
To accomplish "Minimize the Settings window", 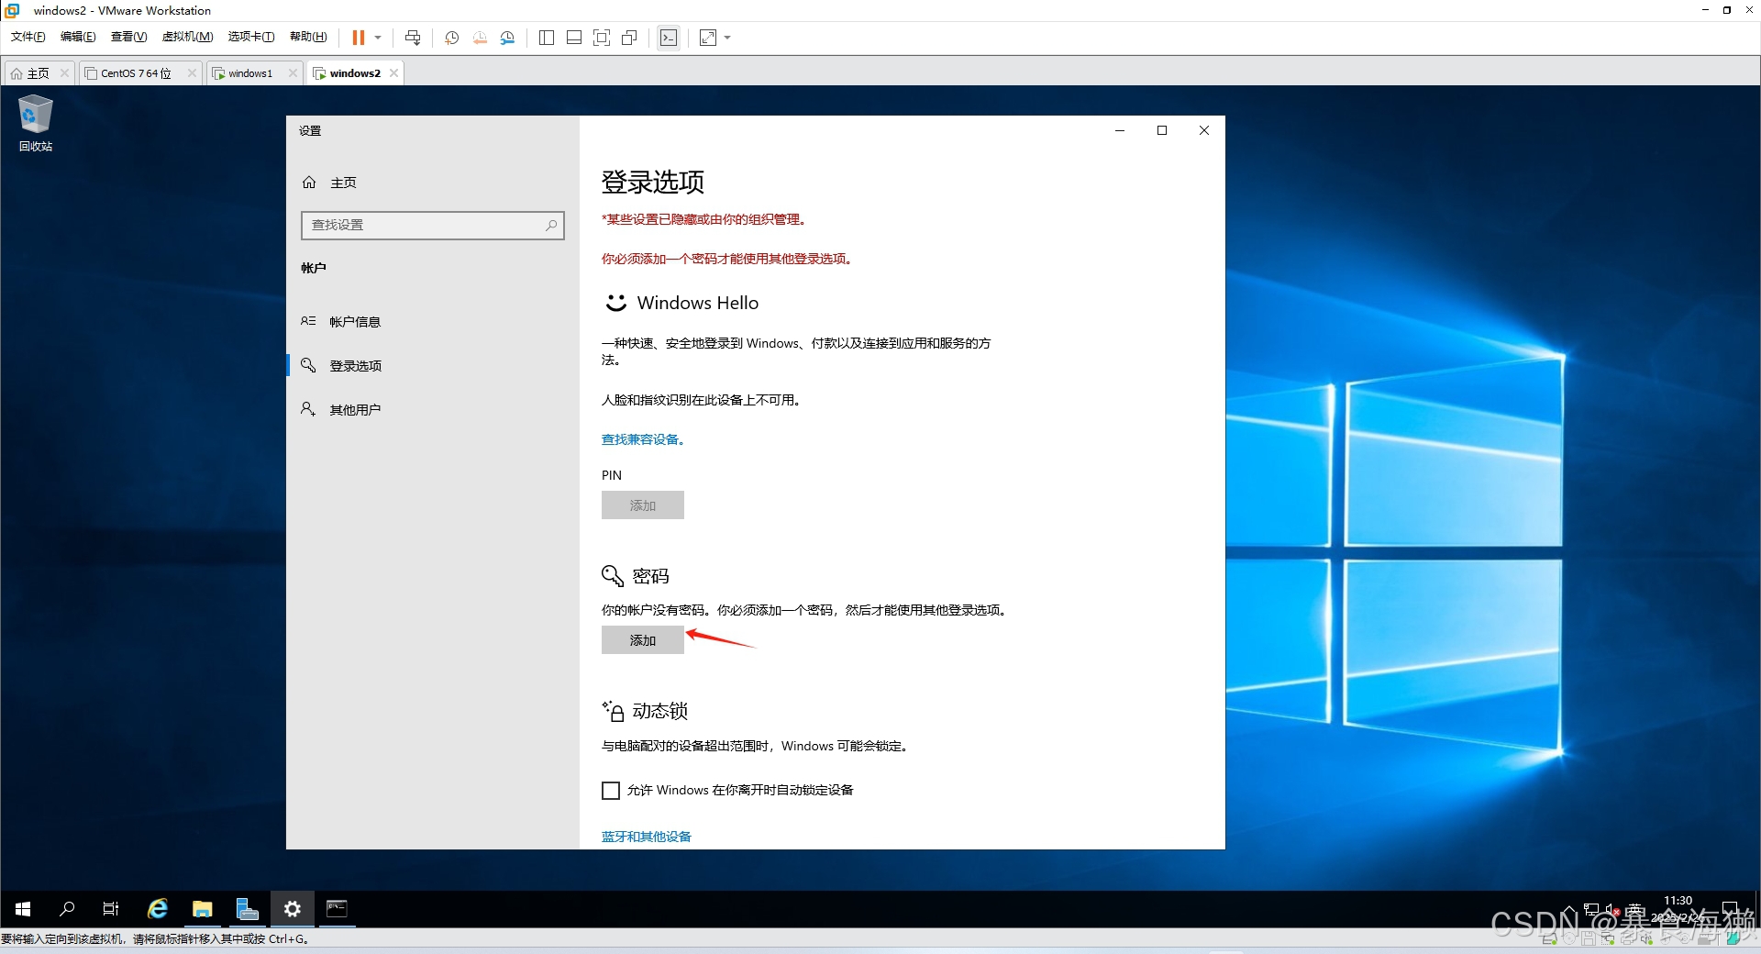I will point(1120,131).
